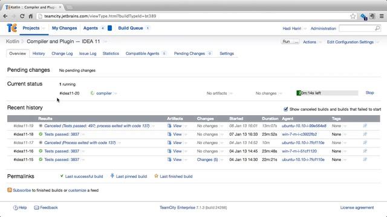Open artifacts icon for #idea11-16
The width and height of the screenshot is (387, 217).
click(169, 151)
